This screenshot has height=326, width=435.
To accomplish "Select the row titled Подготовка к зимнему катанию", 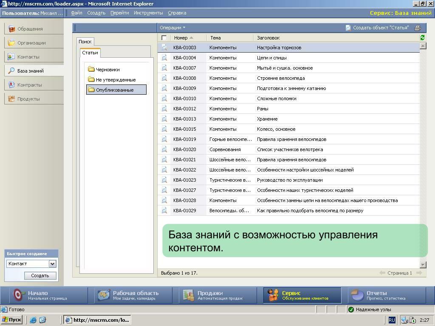I will (x=288, y=88).
